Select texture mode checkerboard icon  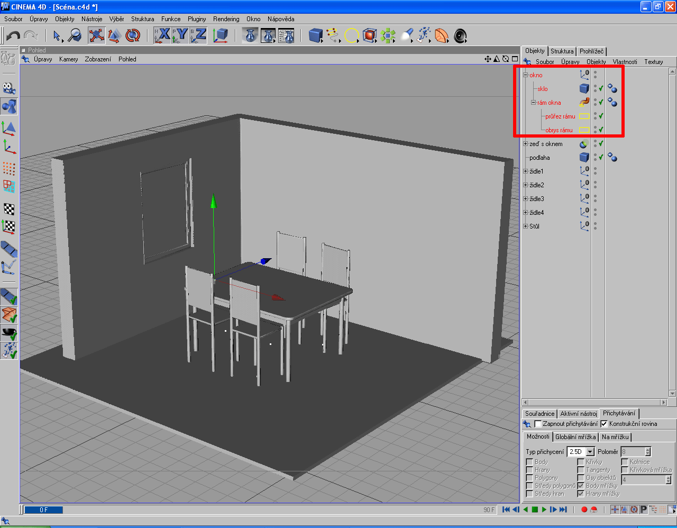click(x=9, y=208)
